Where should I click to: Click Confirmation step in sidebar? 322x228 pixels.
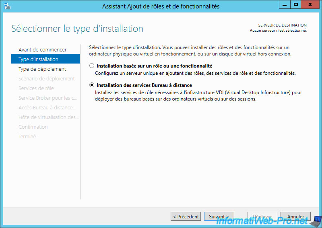pos(33,127)
